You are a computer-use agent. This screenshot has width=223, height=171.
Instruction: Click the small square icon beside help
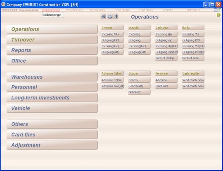[216, 10]
